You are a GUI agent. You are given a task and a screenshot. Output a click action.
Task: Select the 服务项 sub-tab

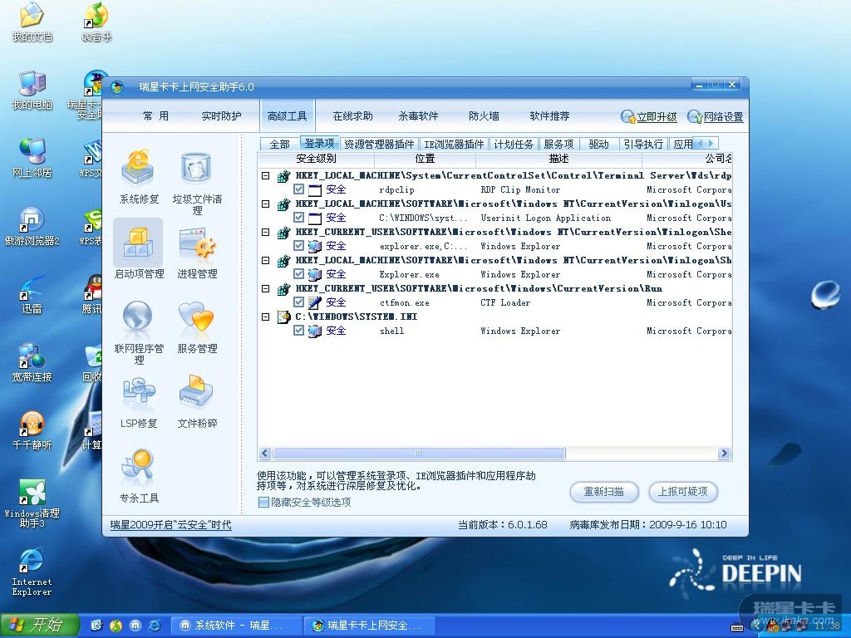click(558, 145)
